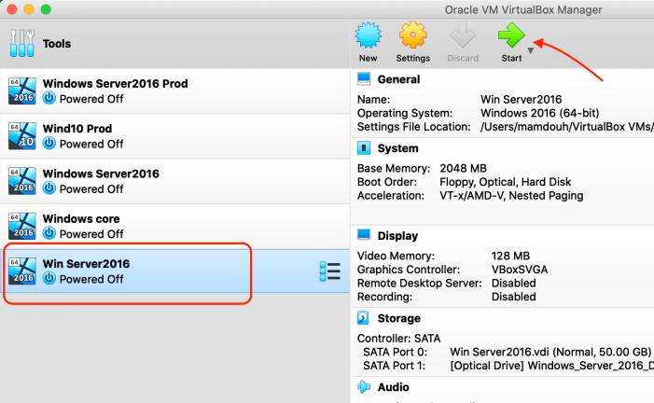Click the green maximize window button
This screenshot has height=403, width=654.
tap(47, 9)
